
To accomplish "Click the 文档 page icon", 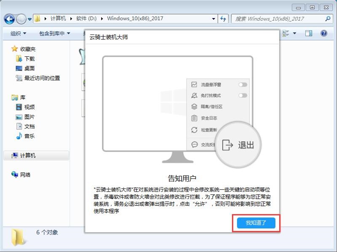I will [x=19, y=126].
